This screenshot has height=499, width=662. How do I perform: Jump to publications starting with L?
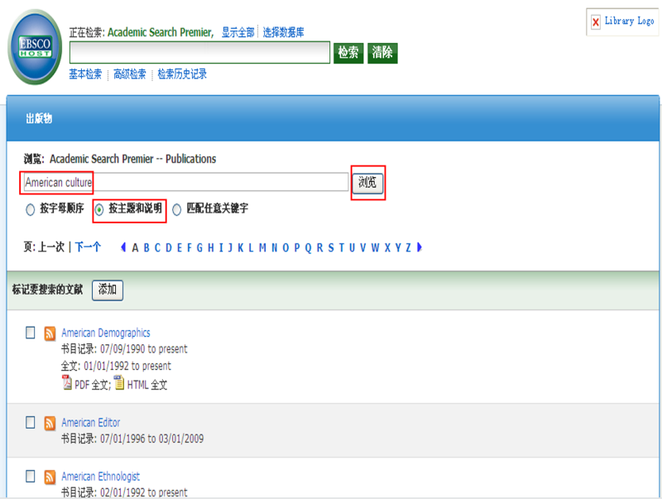pyautogui.click(x=251, y=247)
